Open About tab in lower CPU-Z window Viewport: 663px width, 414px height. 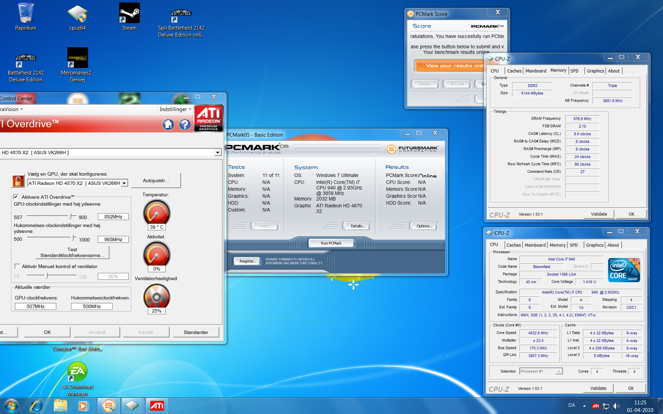click(x=613, y=245)
